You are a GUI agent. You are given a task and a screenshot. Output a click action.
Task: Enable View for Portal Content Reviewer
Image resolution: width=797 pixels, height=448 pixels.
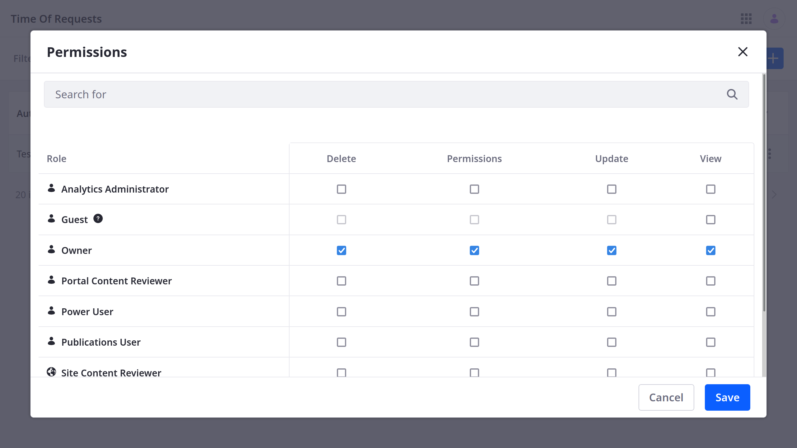711,281
